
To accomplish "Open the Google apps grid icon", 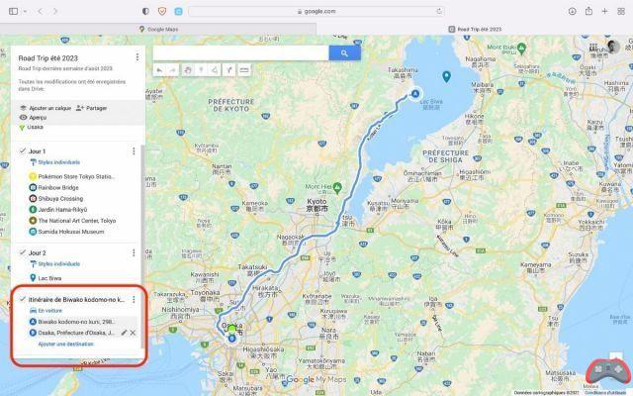I will coord(593,47).
